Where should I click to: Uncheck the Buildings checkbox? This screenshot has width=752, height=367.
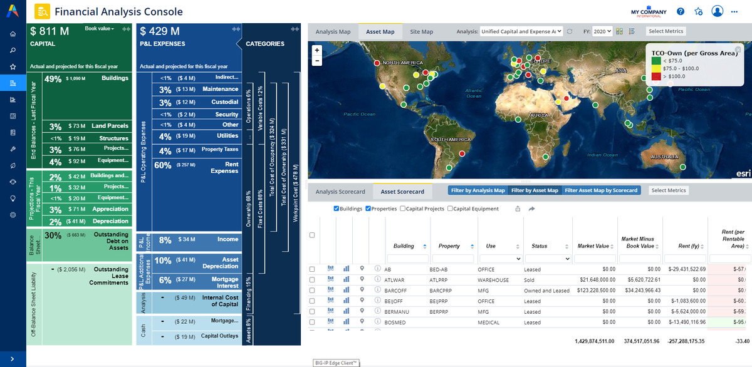click(337, 209)
